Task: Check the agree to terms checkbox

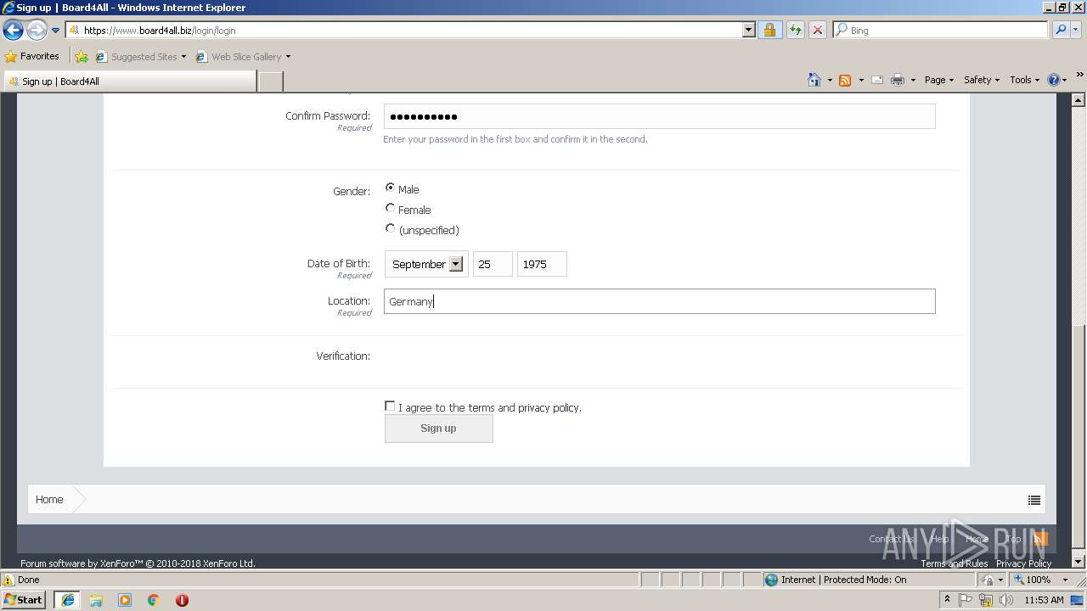Action: tap(390, 406)
